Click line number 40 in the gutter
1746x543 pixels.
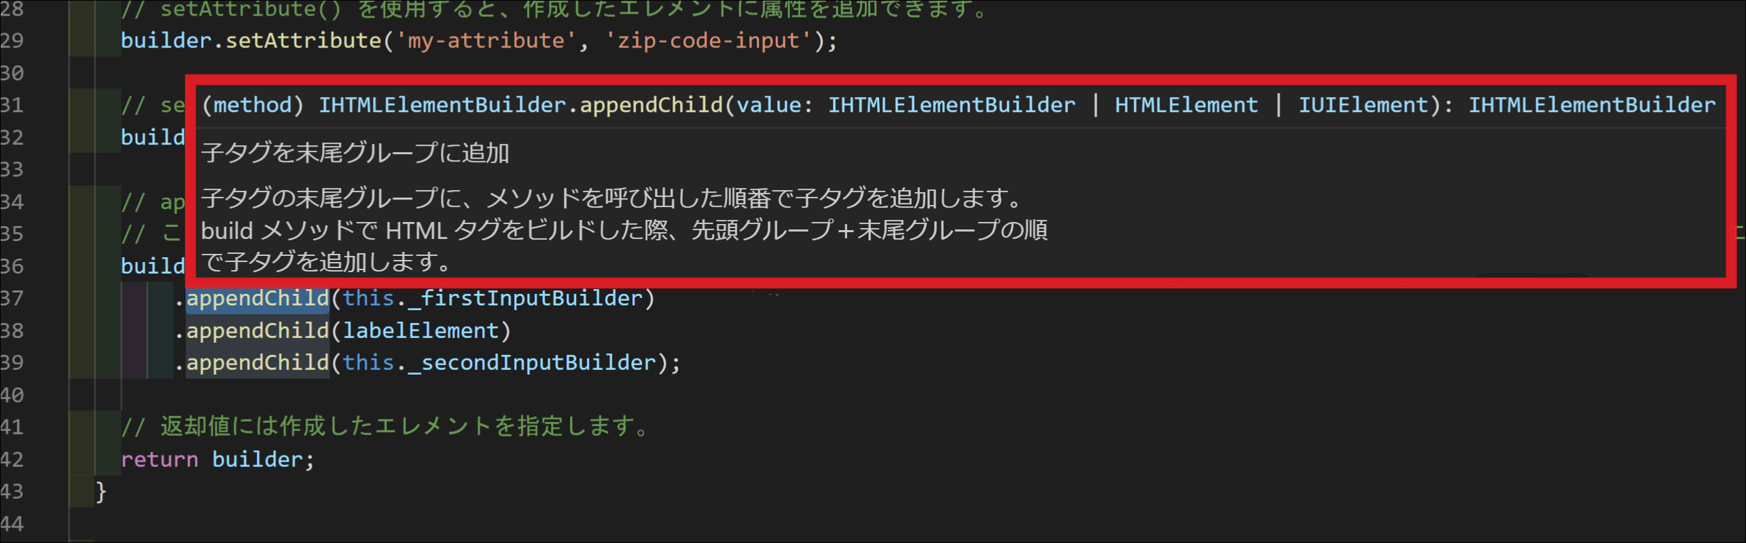point(12,395)
